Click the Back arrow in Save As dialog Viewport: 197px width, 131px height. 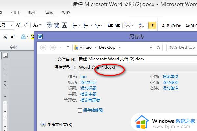(43, 47)
